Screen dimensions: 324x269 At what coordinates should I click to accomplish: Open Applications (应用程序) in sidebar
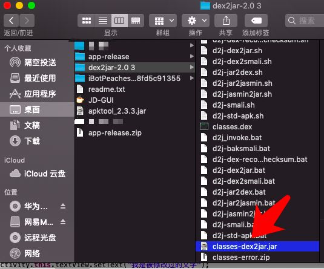click(x=37, y=94)
